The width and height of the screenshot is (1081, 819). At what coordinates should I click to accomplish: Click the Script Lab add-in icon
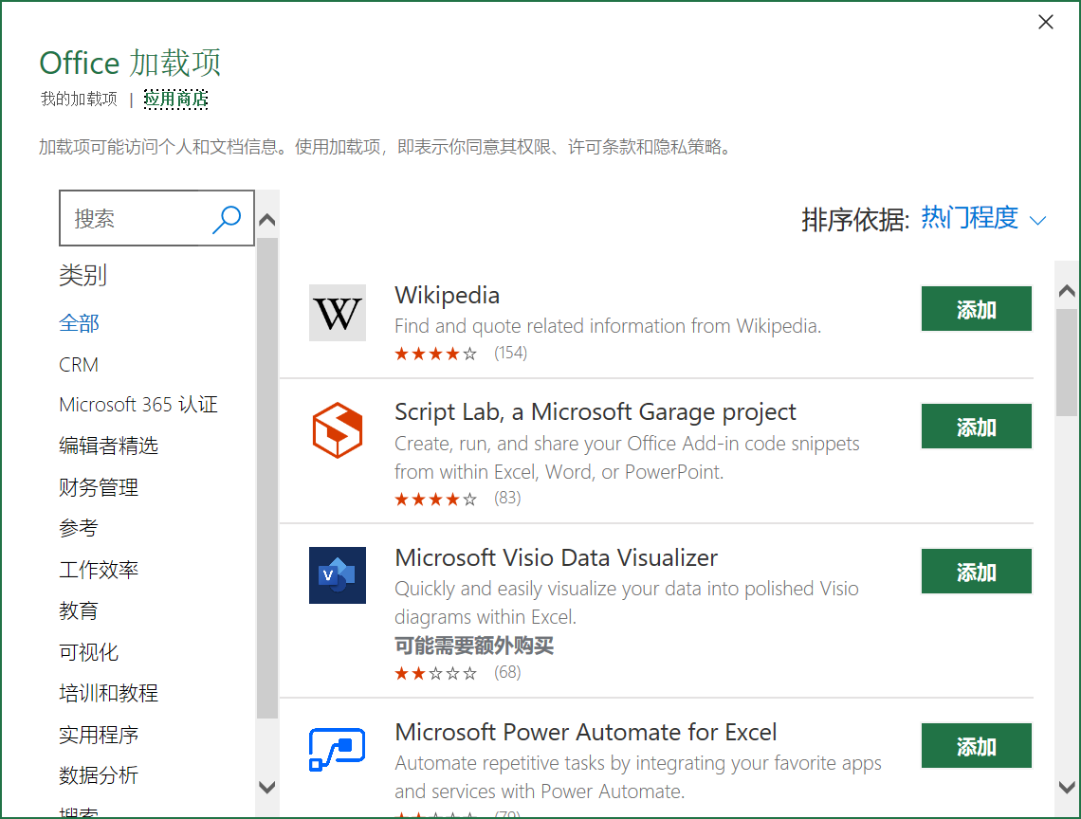(337, 429)
